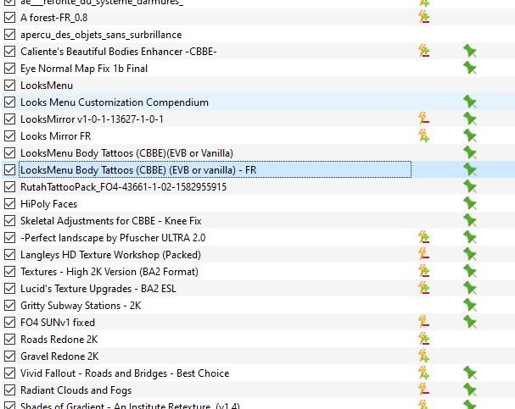The image size is (515, 409).
Task: Click the conflict icon for Roads Redone 2K
Action: click(423, 340)
